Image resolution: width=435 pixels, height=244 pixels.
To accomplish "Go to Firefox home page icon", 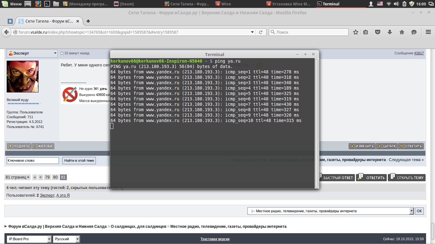I will pos(402,32).
